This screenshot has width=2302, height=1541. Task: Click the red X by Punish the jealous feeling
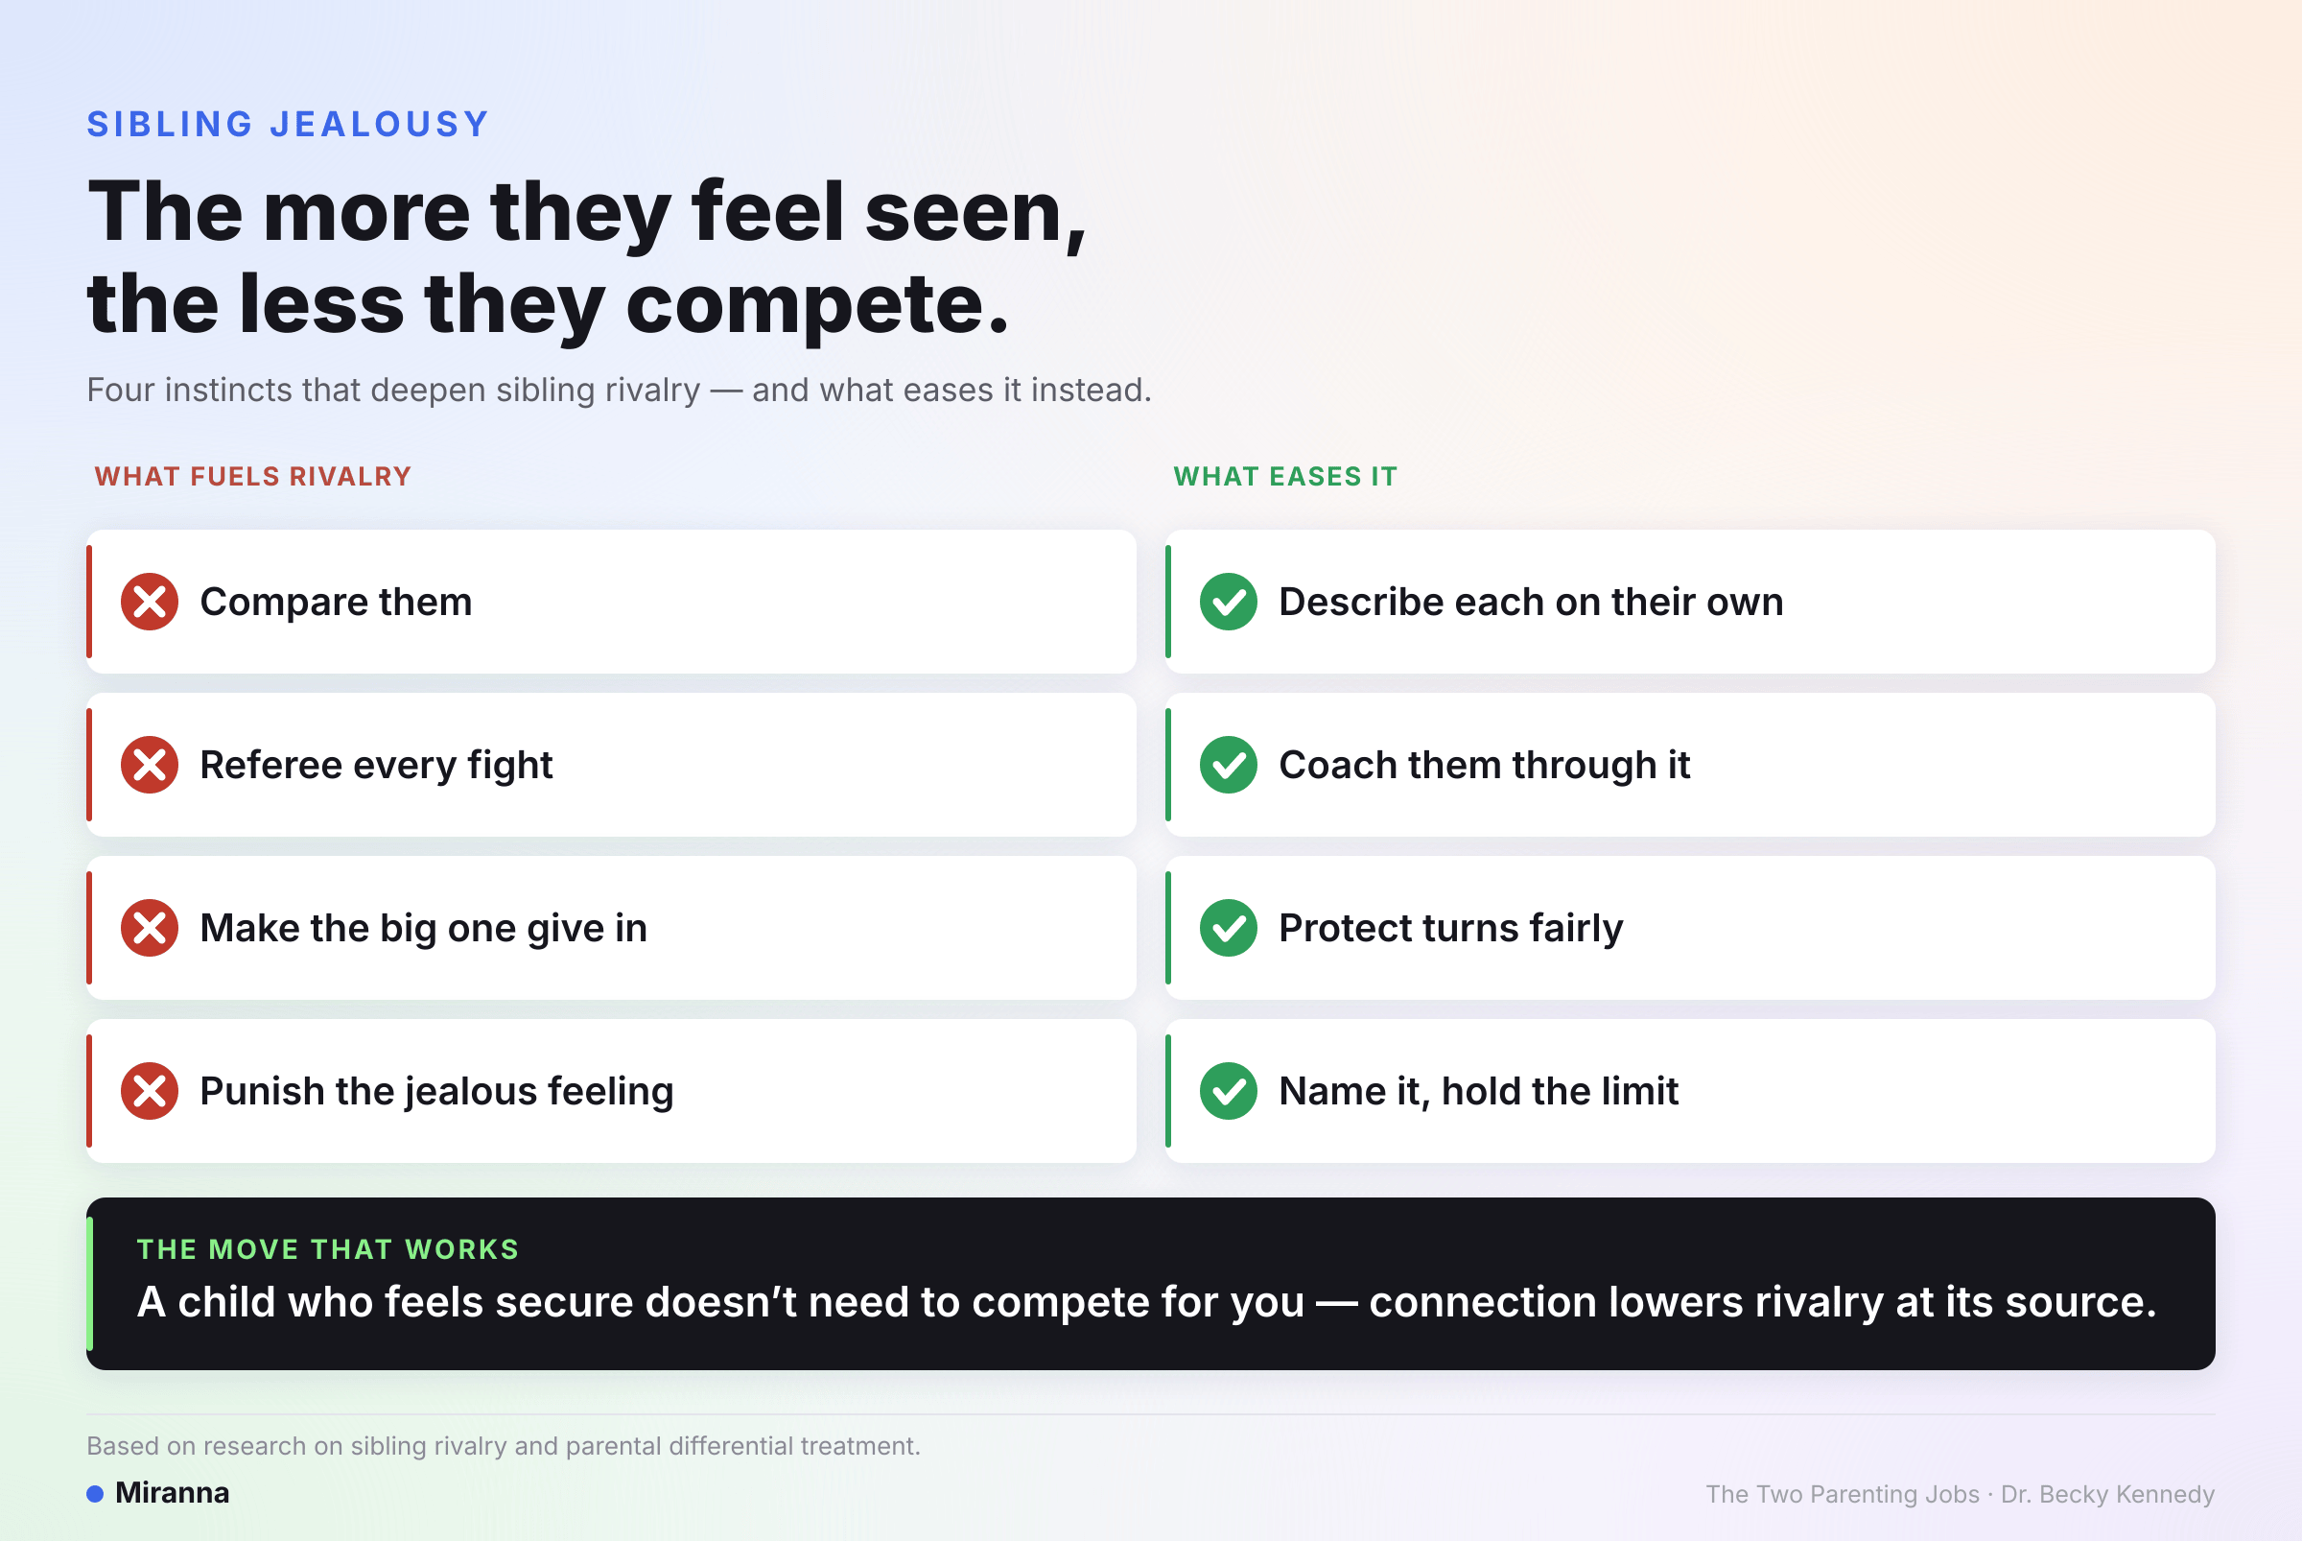(x=150, y=1091)
